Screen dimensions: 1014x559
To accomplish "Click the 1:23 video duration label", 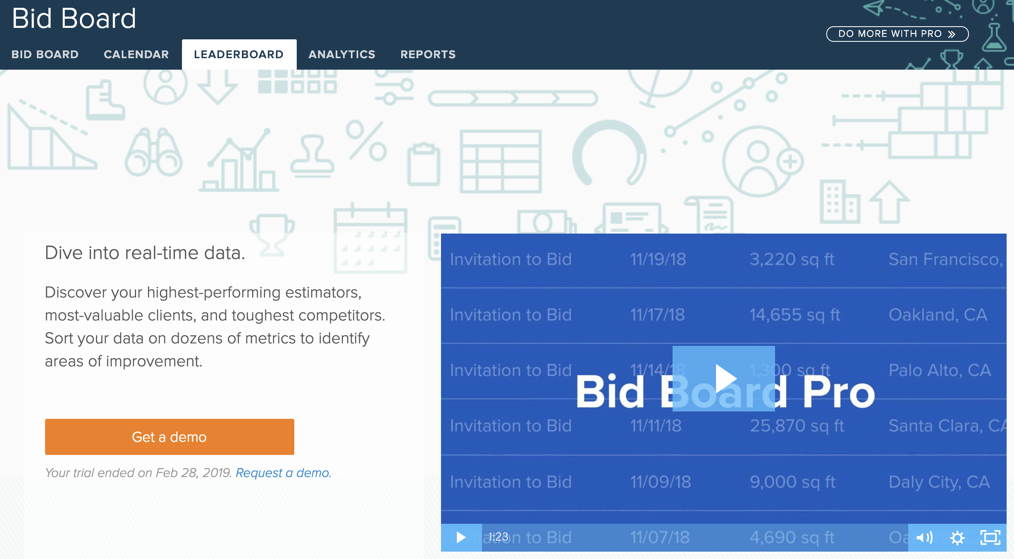I will tap(498, 537).
